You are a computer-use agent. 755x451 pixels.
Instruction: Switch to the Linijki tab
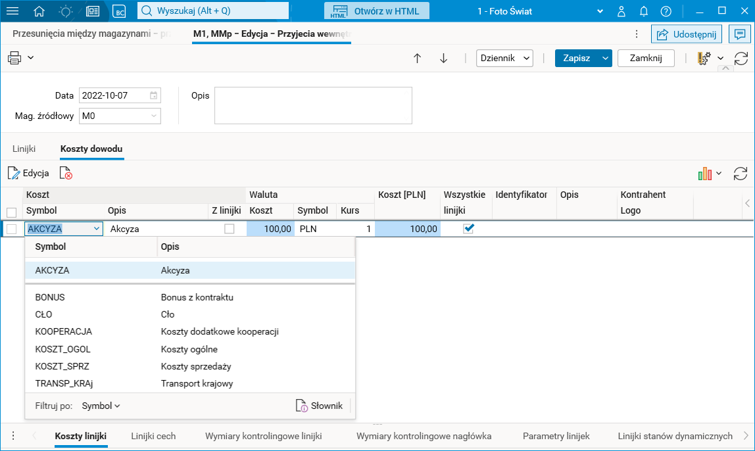[24, 149]
